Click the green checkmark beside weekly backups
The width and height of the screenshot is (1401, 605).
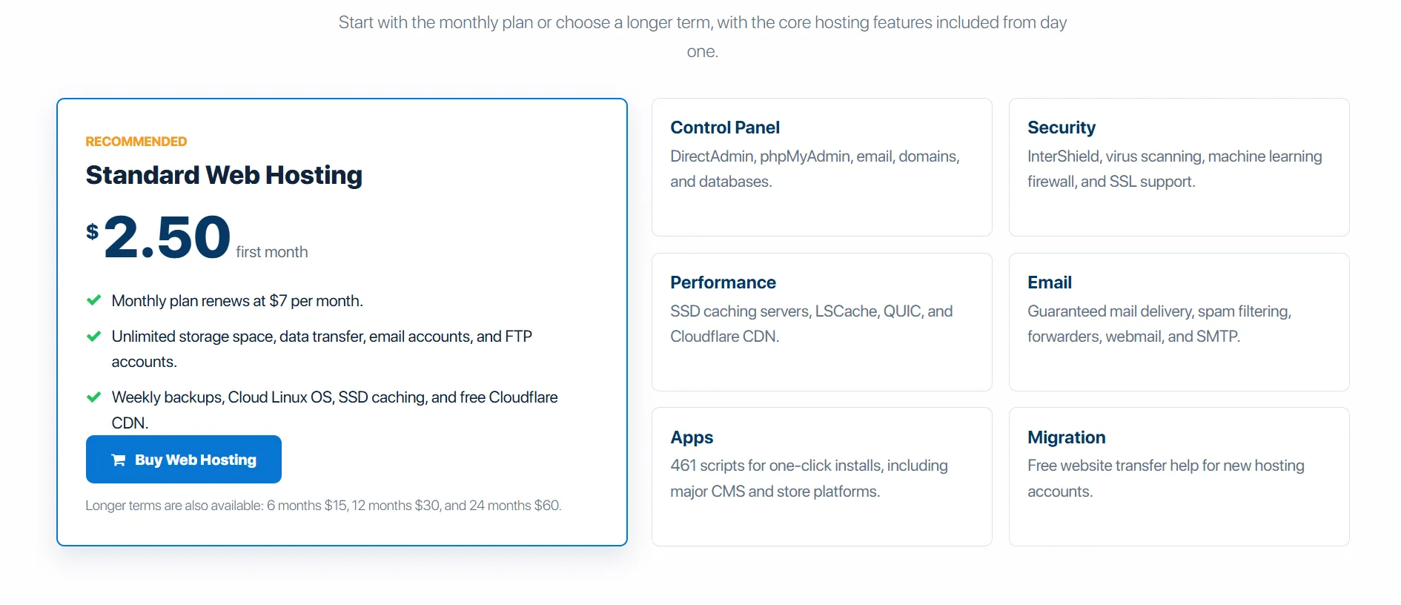click(94, 397)
